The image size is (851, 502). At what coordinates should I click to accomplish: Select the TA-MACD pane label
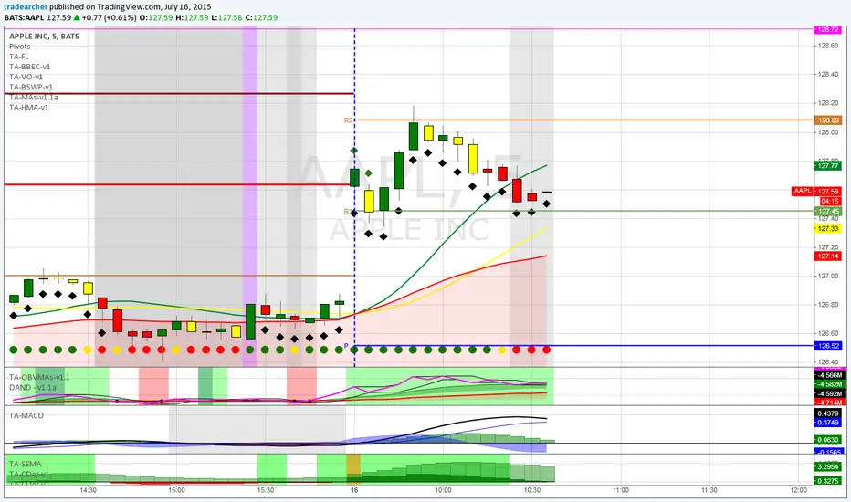point(26,415)
